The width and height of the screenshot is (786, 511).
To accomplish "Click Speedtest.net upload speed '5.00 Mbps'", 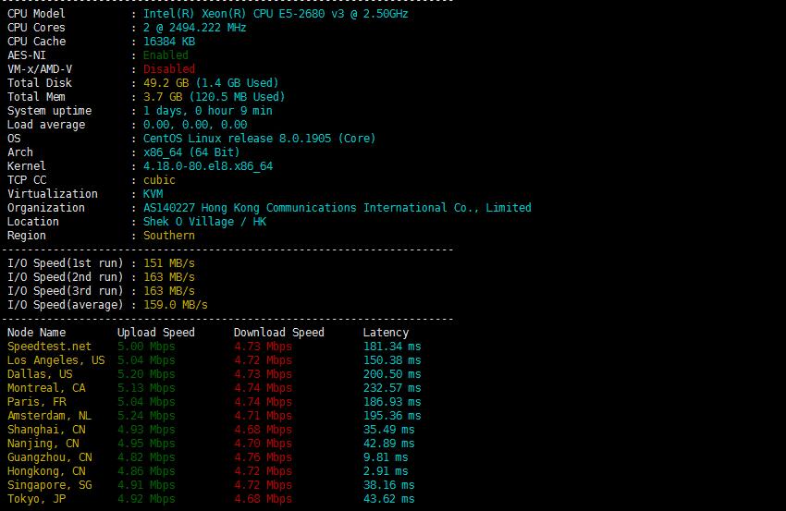I will (x=146, y=347).
